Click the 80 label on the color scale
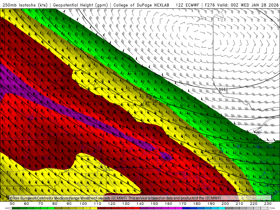This screenshot has width=280, height=210. tap(55, 204)
